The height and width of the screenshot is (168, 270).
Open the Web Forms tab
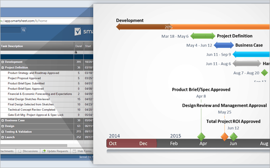tap(82, 151)
